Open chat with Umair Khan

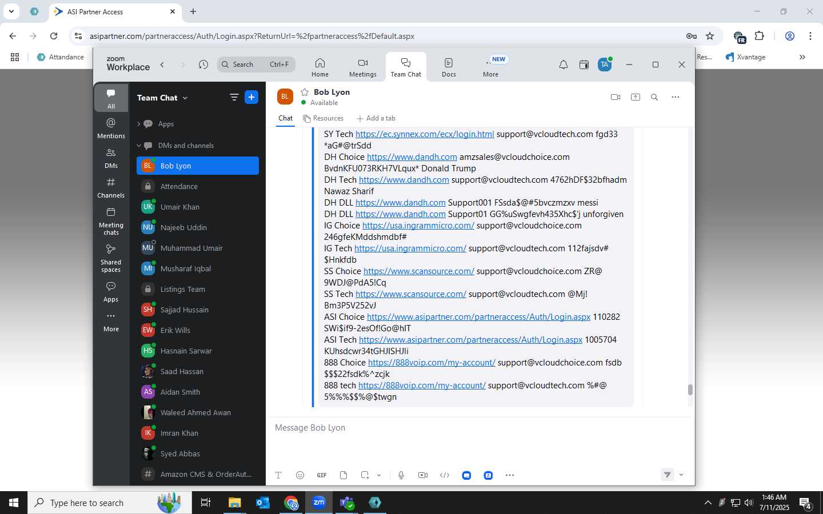[x=198, y=207]
